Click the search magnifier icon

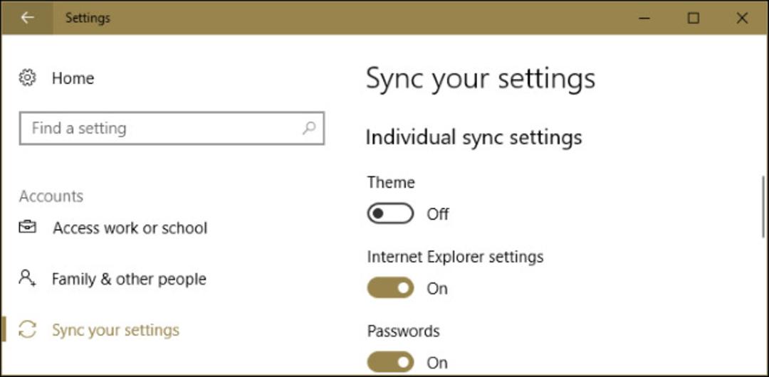pyautogui.click(x=309, y=128)
